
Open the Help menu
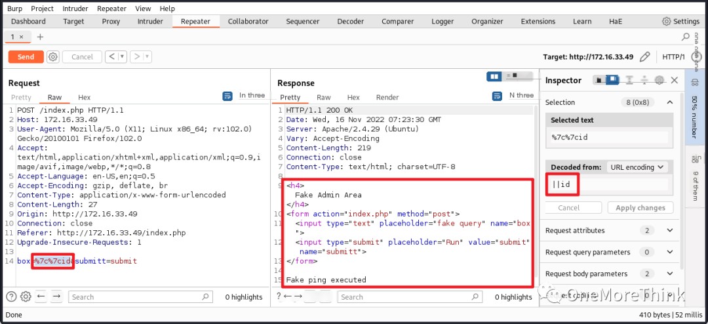click(167, 9)
